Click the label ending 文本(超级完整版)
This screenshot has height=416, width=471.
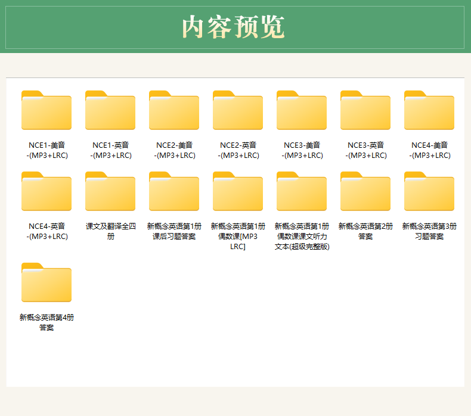pos(302,237)
